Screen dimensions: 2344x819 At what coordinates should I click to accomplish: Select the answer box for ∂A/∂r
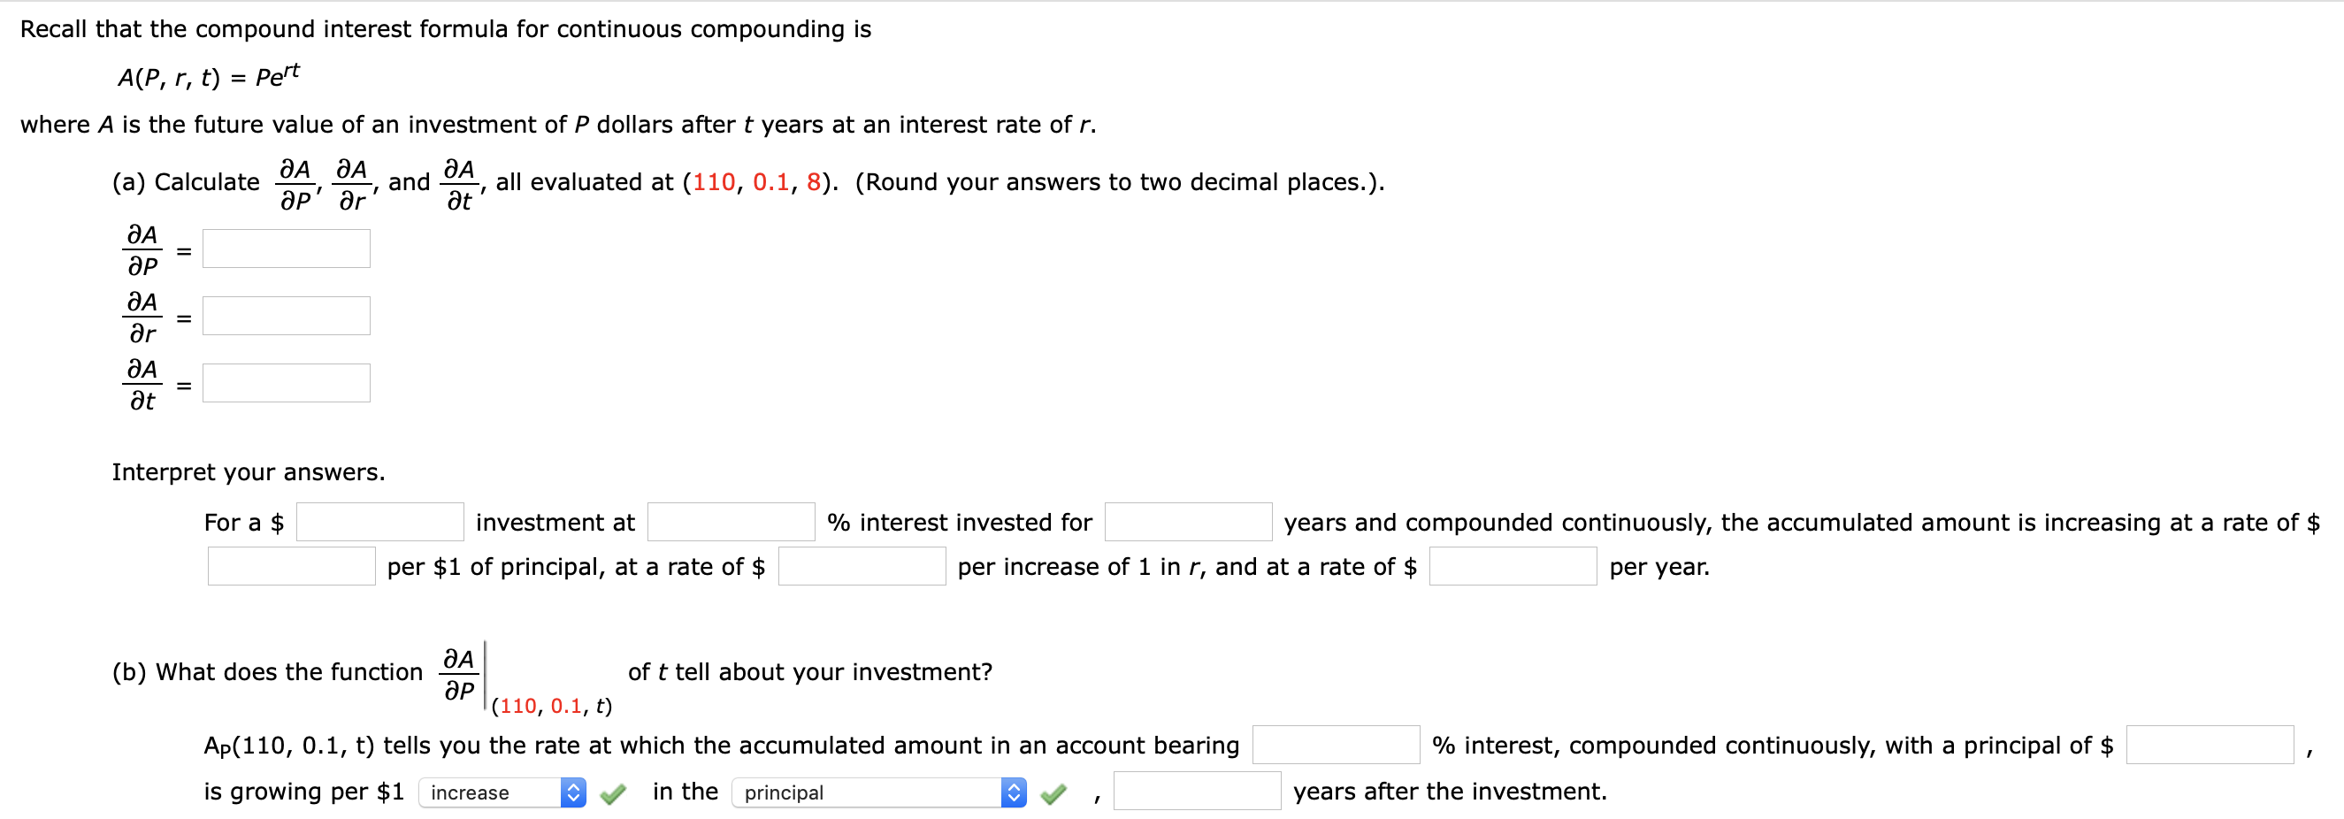click(x=286, y=315)
